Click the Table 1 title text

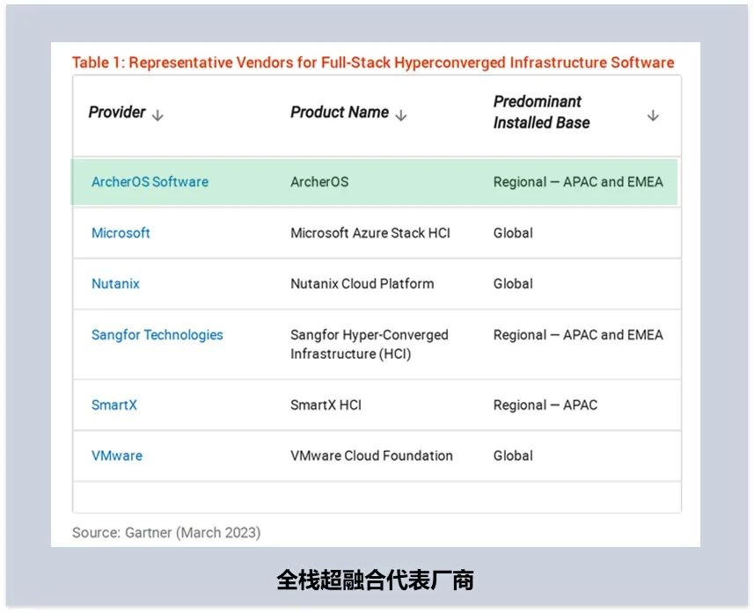pyautogui.click(x=372, y=62)
